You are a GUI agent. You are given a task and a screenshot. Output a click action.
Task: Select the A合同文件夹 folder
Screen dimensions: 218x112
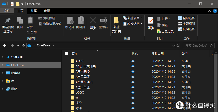tap(84, 82)
